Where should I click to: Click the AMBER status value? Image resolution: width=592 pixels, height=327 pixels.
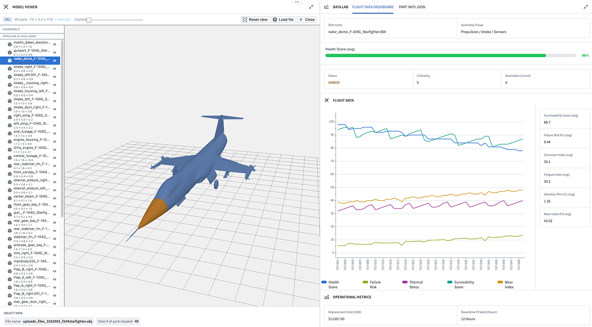tap(334, 83)
